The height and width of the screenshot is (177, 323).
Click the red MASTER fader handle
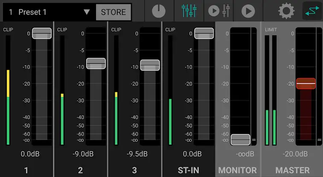pos(306,83)
